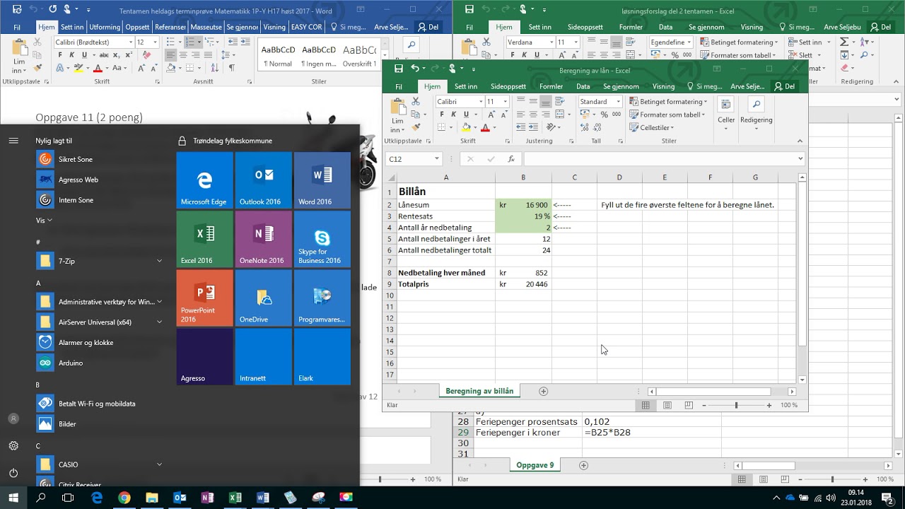Click the Power button in Start menu

(13, 472)
